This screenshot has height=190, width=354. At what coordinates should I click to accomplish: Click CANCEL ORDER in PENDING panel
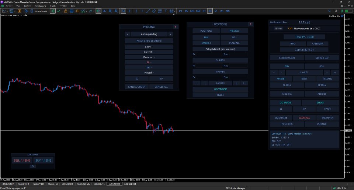[137, 87]
